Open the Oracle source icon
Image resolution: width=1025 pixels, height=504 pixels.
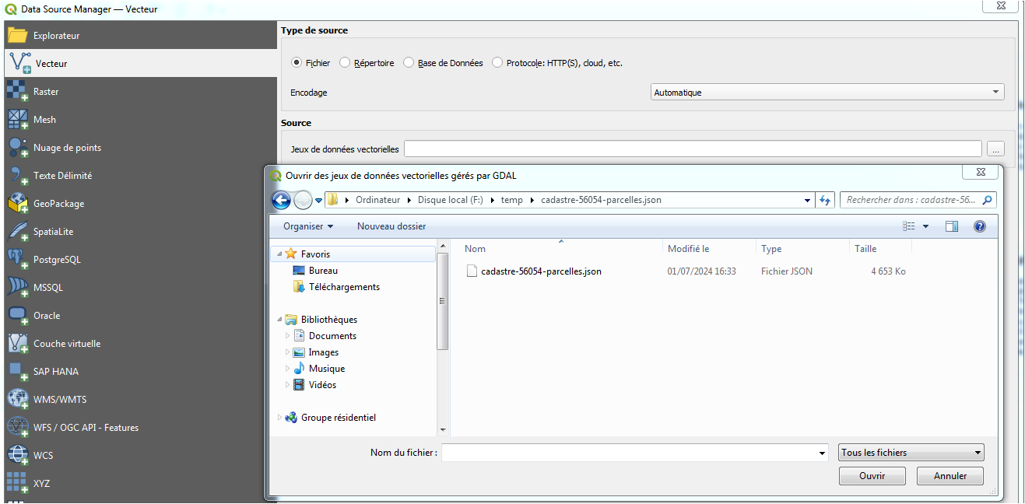tap(18, 316)
